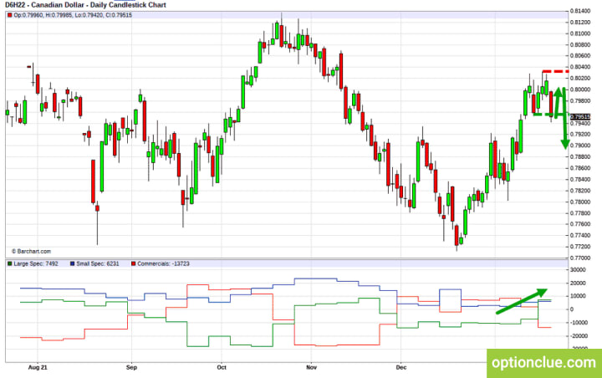602x378 pixels.
Task: Click the 'Sep' date axis label
Action: (x=132, y=367)
